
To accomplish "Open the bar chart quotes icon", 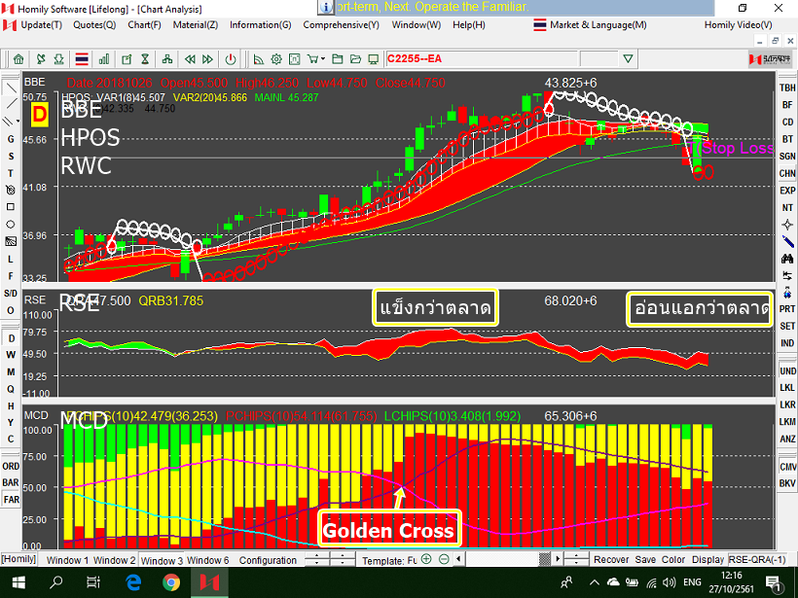I will point(104,59).
